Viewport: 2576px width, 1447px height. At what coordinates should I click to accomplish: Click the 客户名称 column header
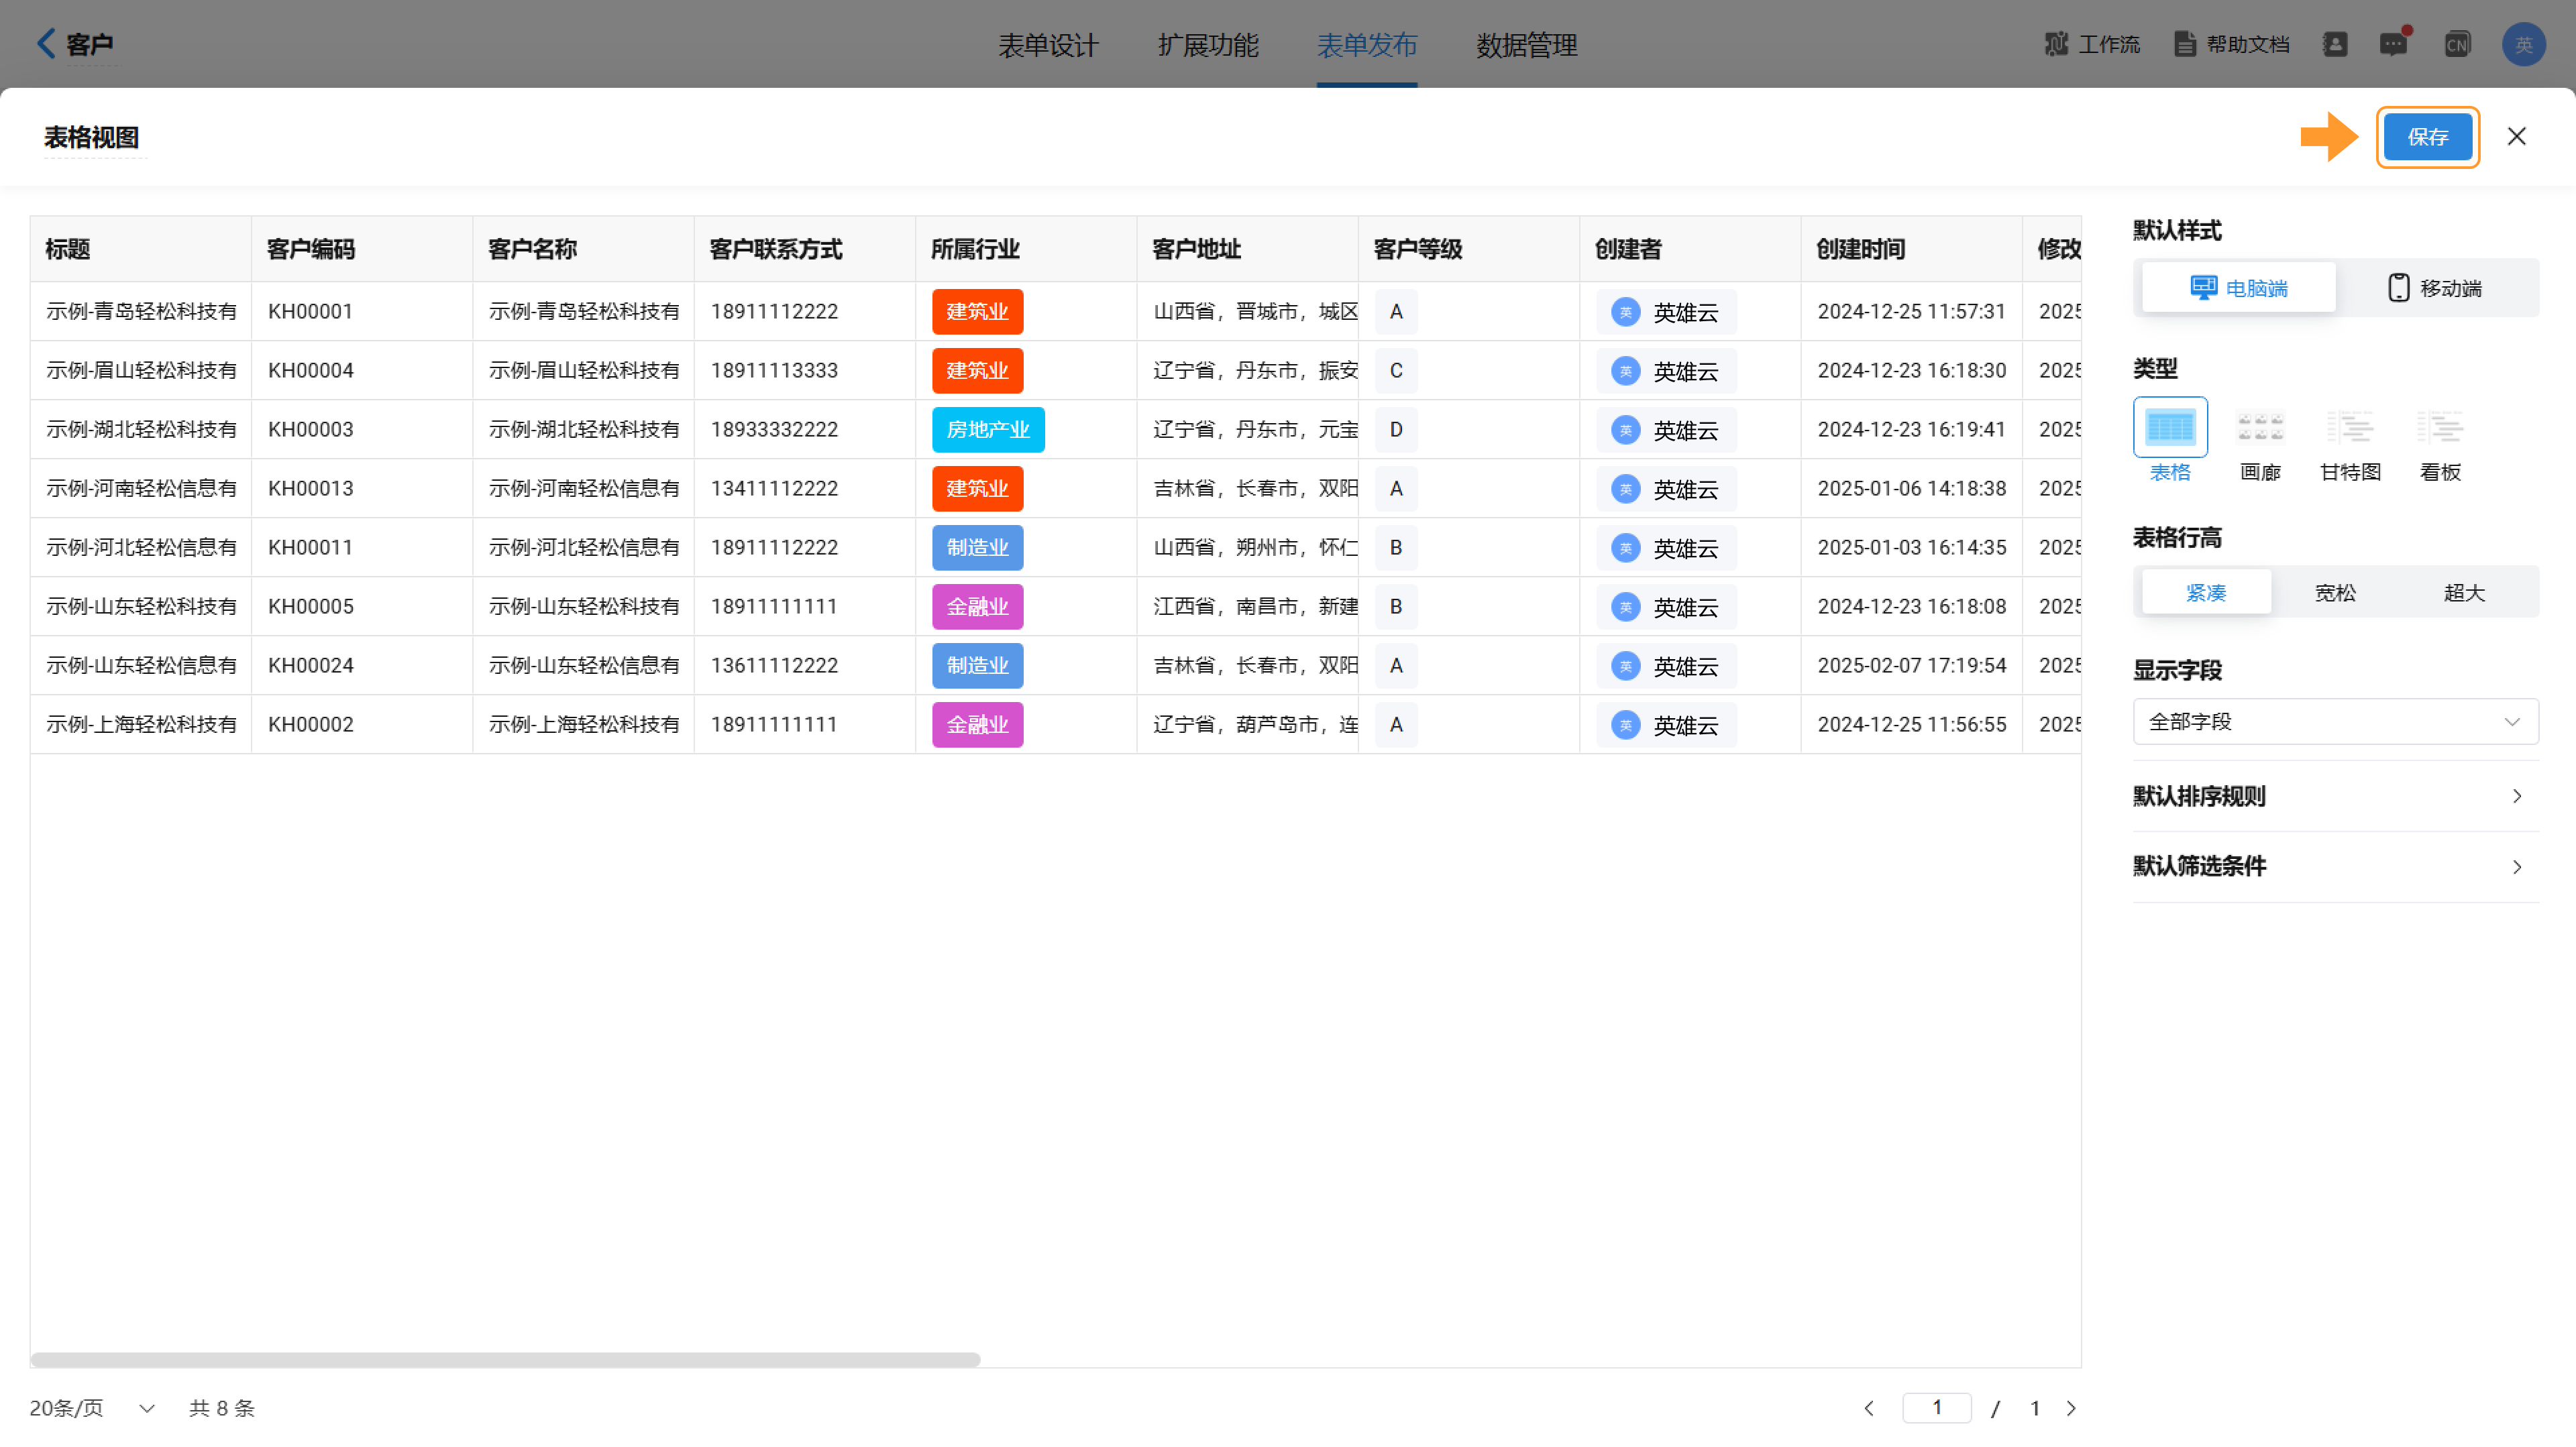pyautogui.click(x=583, y=249)
